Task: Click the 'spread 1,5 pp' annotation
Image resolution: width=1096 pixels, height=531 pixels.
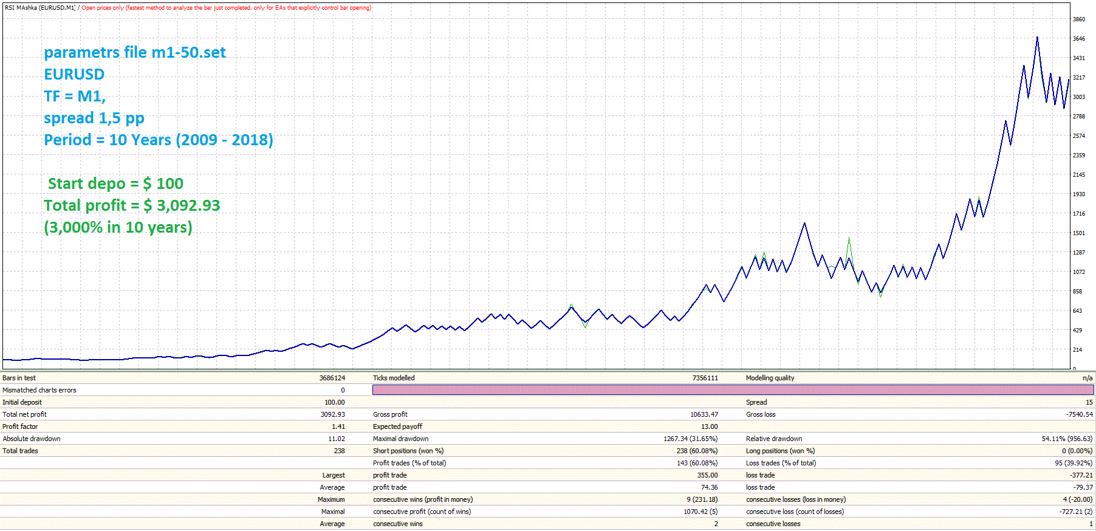Action: pyautogui.click(x=94, y=118)
